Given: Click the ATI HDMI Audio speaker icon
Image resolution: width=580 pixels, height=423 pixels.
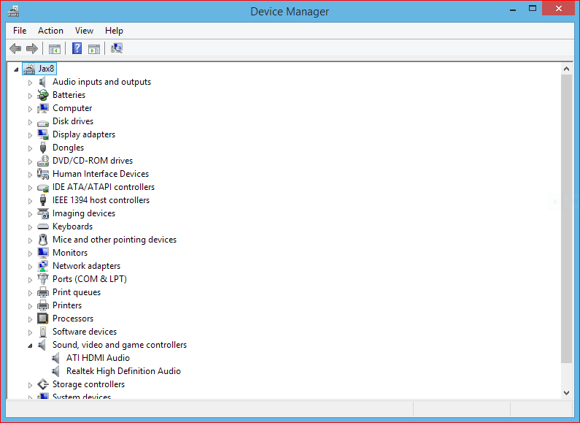Looking at the screenshot, I should click(x=55, y=358).
